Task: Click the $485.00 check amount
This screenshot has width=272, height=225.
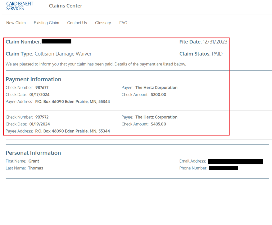Action: [158, 124]
